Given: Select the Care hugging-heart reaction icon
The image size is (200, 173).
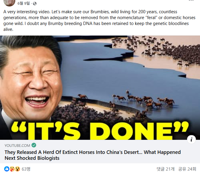Looking at the screenshot, I should [x=12, y=169].
